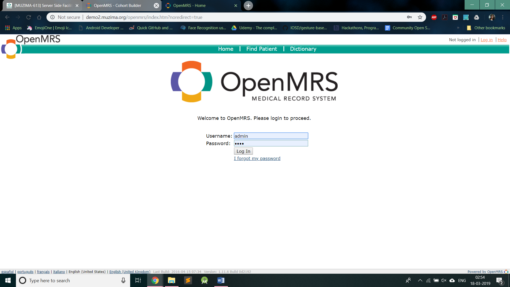View site information next to Not secure
This screenshot has height=287, width=510.
(53, 17)
